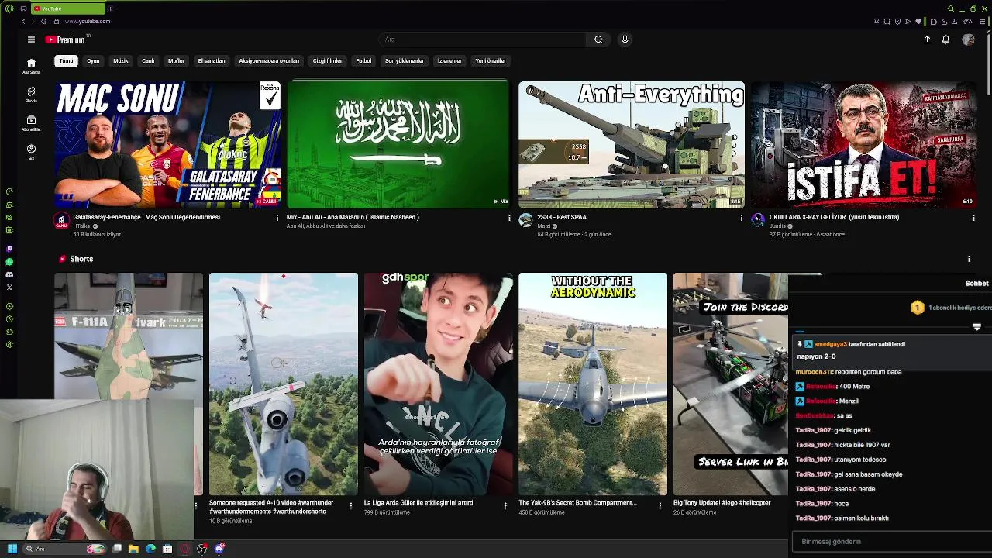Select the Son yüklenenler chip
The image size is (992, 558).
coord(405,61)
